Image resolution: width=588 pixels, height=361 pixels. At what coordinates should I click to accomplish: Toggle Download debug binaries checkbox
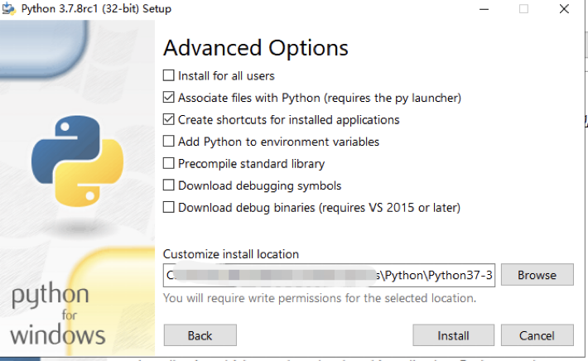click(170, 208)
